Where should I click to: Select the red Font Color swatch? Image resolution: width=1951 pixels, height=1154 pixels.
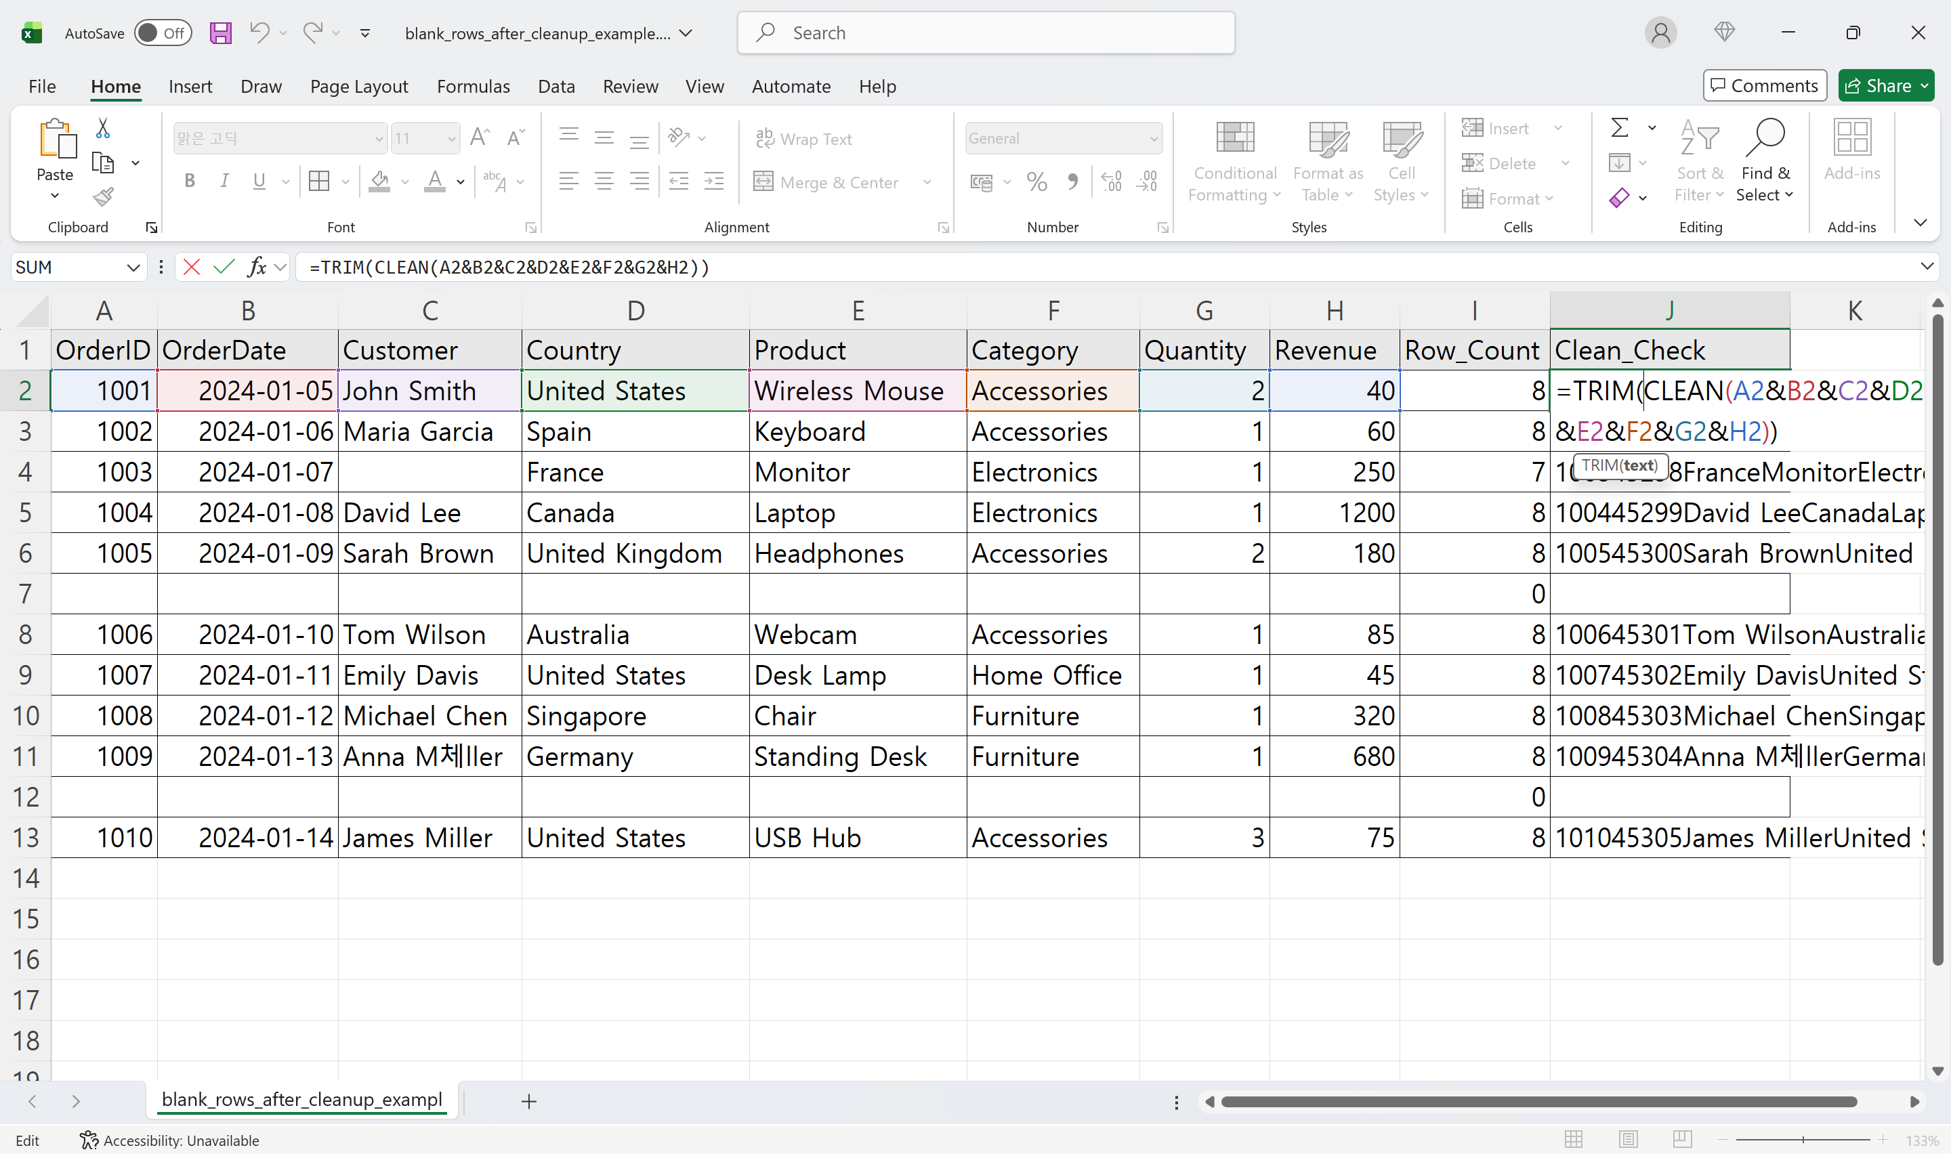tap(435, 181)
